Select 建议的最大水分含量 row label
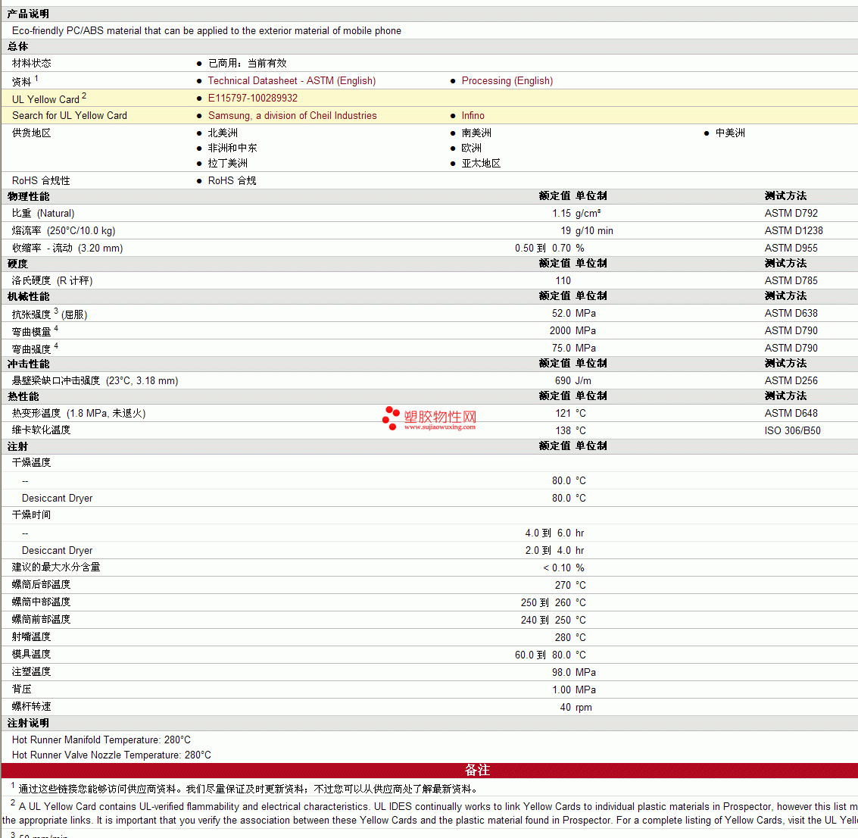The image size is (858, 838). pyautogui.click(x=56, y=568)
